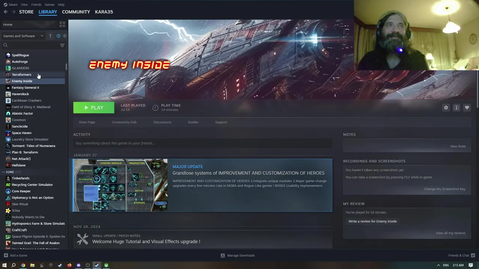Screen dimensions: 479x269
Task: Open the Games menu
Action: coord(49,4)
